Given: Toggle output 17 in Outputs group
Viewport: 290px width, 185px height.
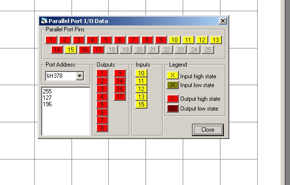Looking at the screenshot, I should (120, 96).
